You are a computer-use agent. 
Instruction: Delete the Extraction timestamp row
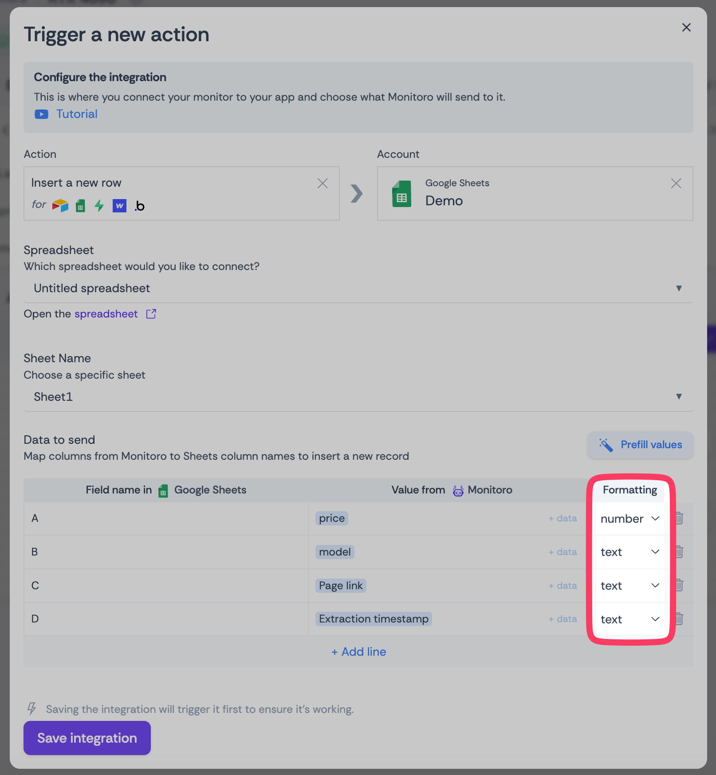[679, 619]
